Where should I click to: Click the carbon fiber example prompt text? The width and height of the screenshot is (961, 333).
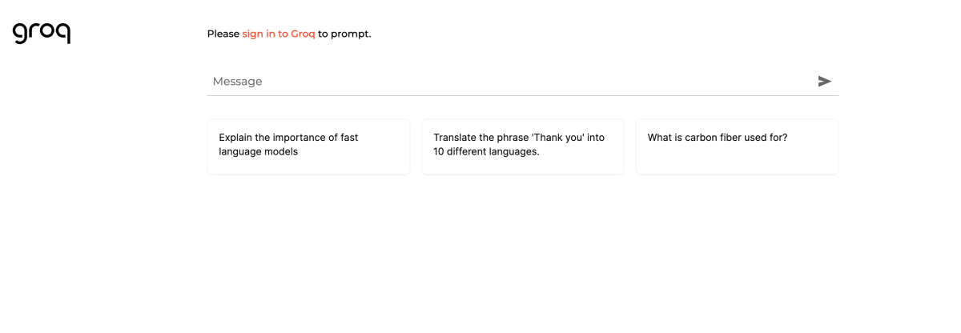pyautogui.click(x=717, y=138)
